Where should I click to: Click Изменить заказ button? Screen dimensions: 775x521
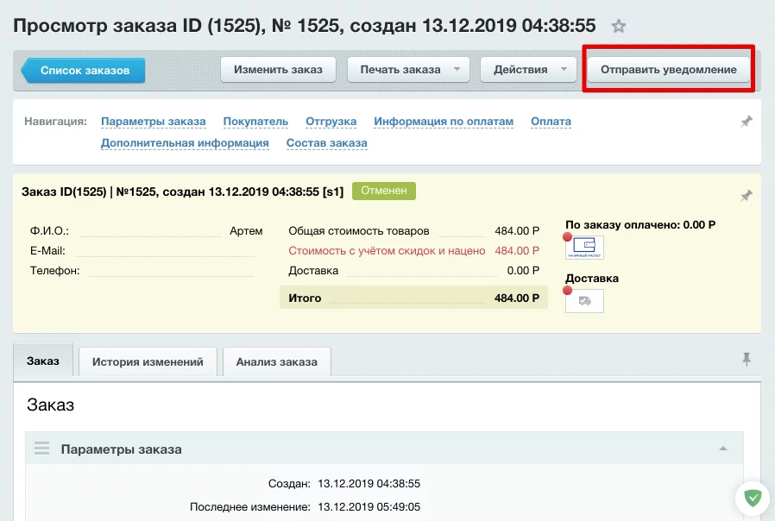(278, 70)
